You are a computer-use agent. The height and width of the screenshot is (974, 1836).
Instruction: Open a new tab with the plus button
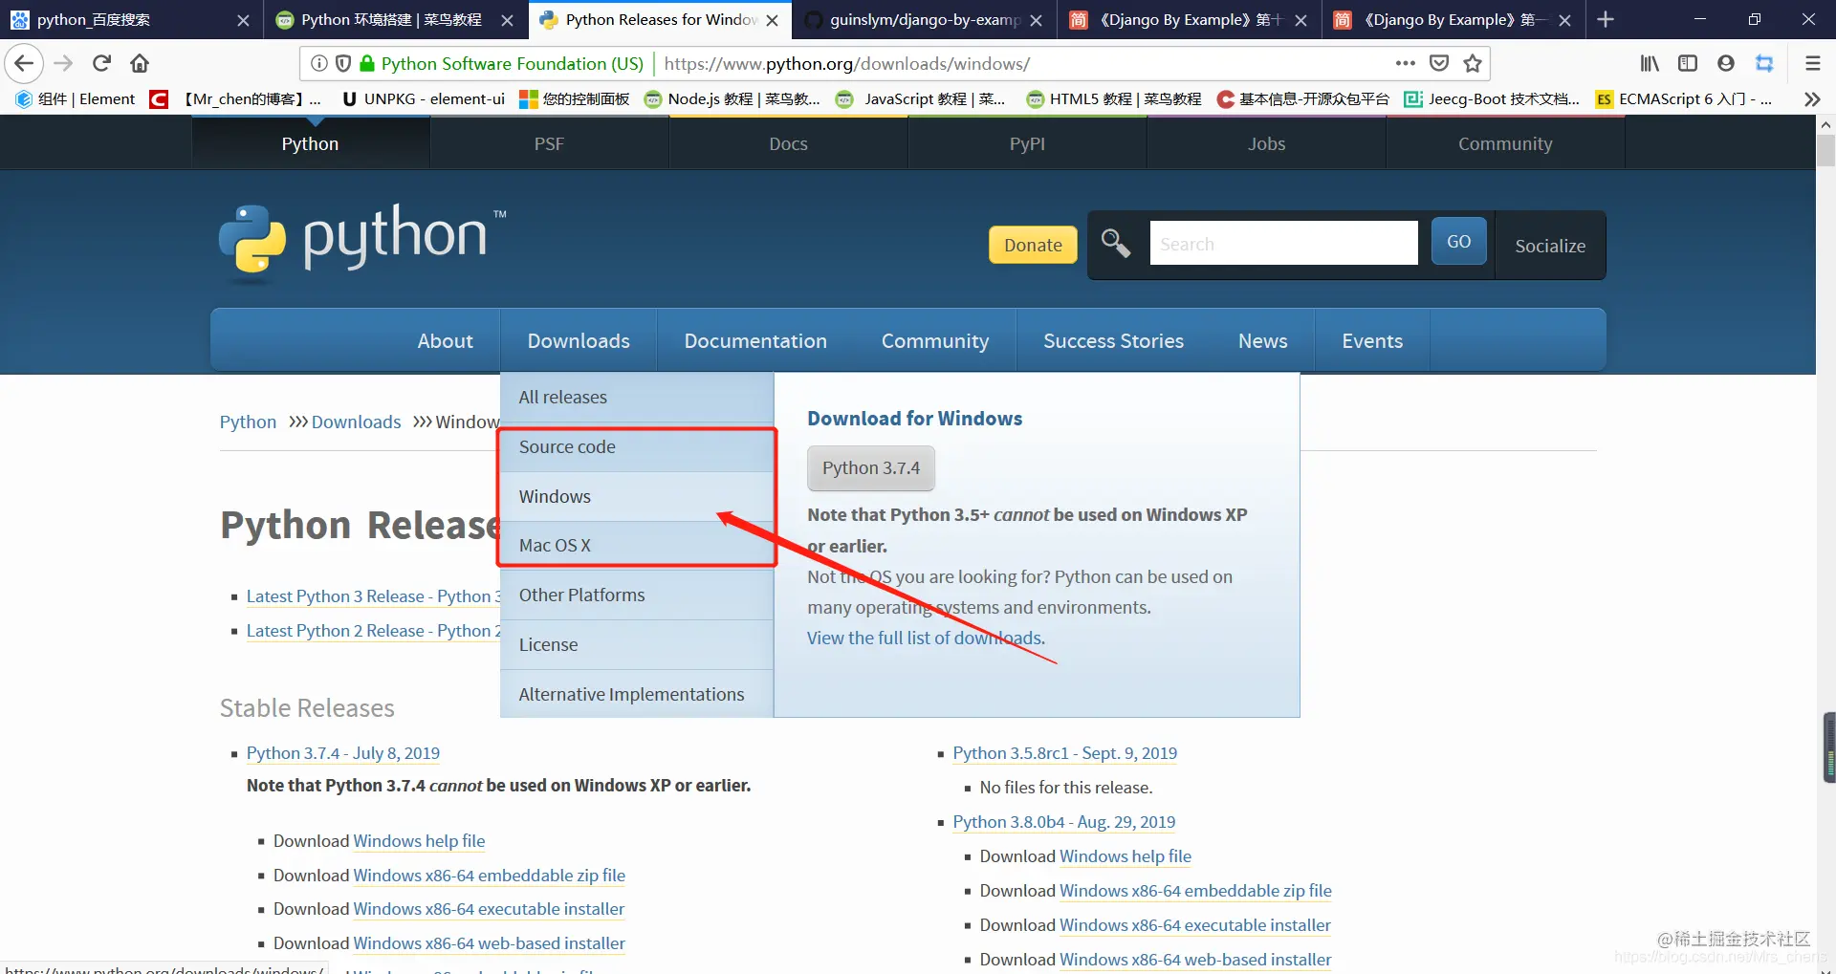coord(1606,19)
